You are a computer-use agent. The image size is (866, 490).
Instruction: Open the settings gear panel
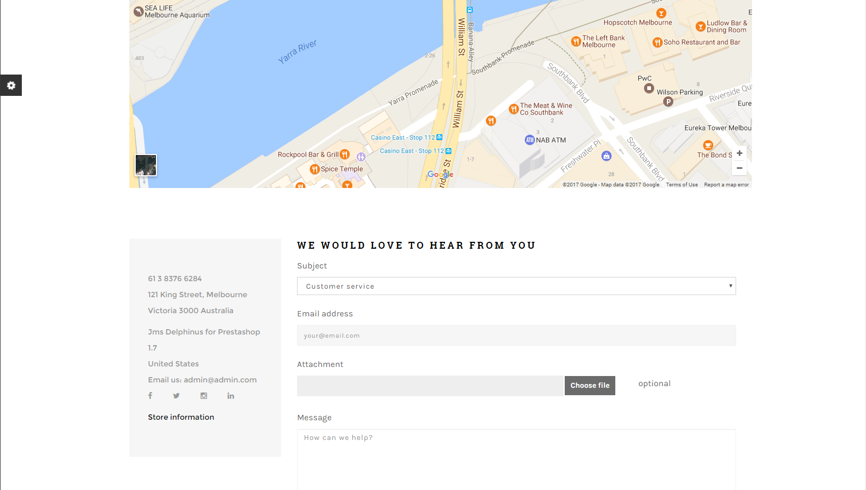click(x=11, y=85)
